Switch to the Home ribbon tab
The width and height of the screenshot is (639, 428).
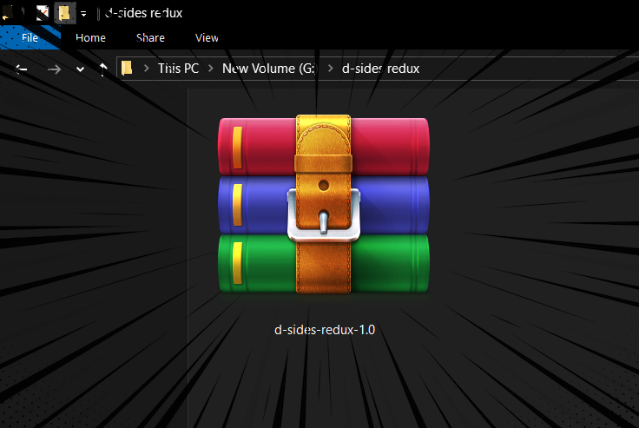pyautogui.click(x=90, y=38)
